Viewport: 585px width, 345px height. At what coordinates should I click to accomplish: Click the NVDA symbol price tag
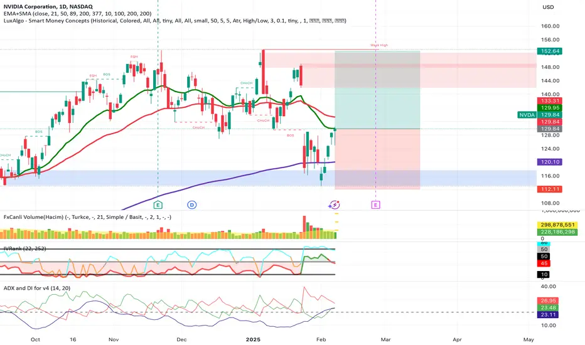(527, 115)
